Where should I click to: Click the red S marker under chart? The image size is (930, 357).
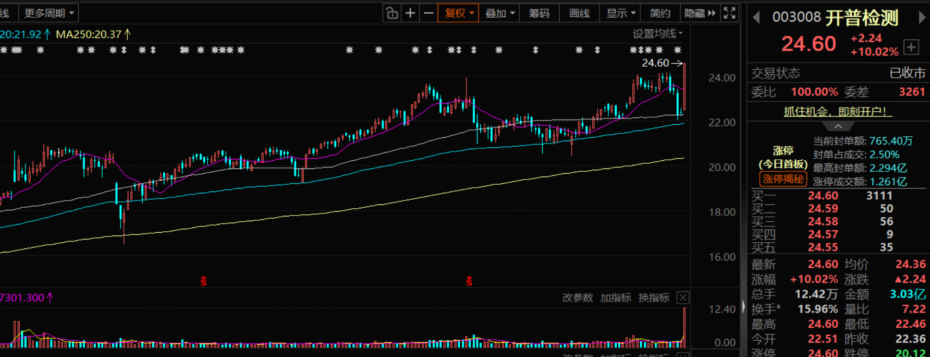coord(204,281)
